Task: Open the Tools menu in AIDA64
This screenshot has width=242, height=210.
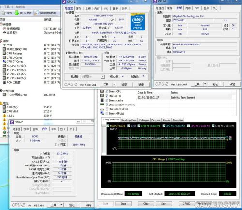Action: click(8, 7)
